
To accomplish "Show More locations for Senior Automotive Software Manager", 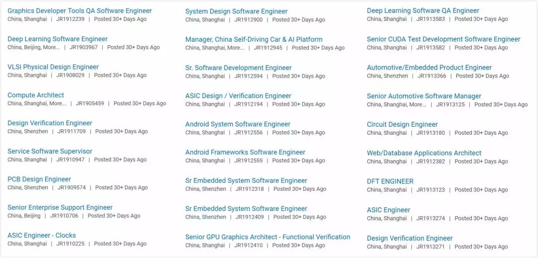I will (417, 104).
